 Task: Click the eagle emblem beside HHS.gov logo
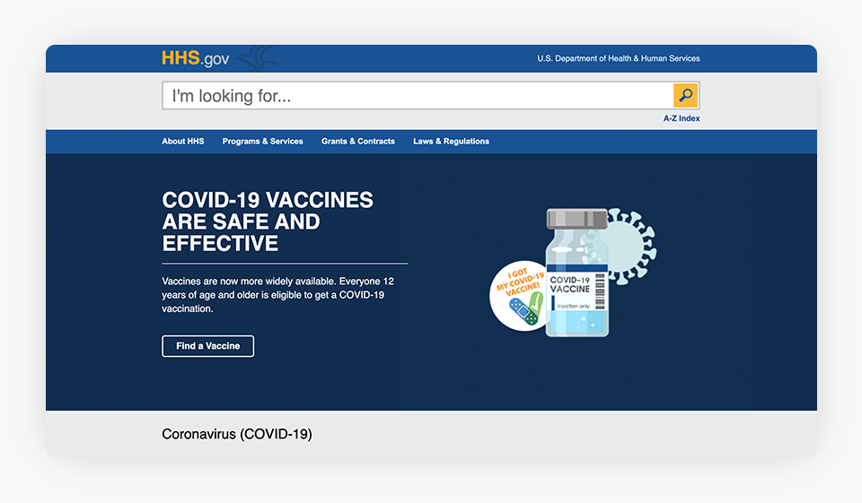point(254,58)
